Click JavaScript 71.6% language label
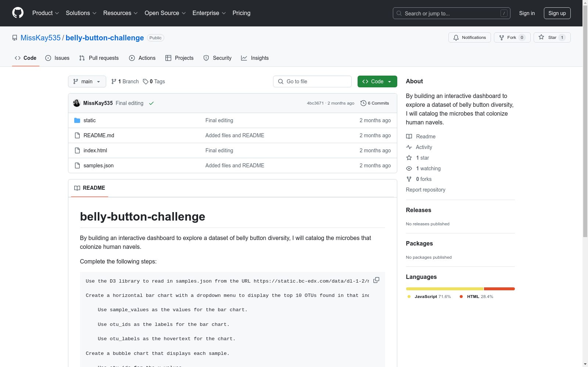Image resolution: width=588 pixels, height=367 pixels. point(429,297)
